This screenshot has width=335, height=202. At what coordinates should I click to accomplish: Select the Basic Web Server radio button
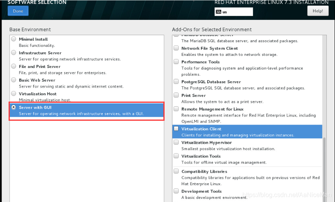(x=14, y=80)
